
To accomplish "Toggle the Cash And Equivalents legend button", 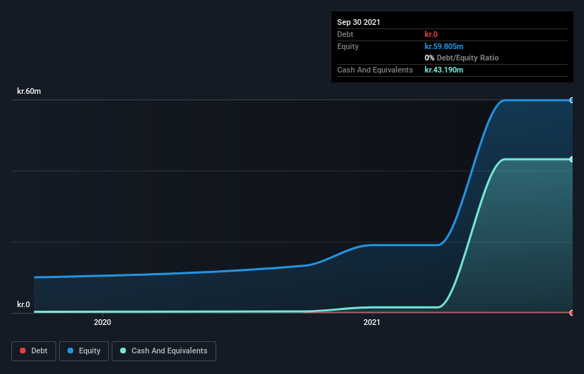I will [164, 351].
